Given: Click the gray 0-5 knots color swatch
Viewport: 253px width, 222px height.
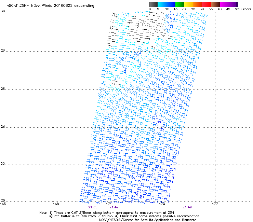Looking at the screenshot, I should [x=153, y=4].
